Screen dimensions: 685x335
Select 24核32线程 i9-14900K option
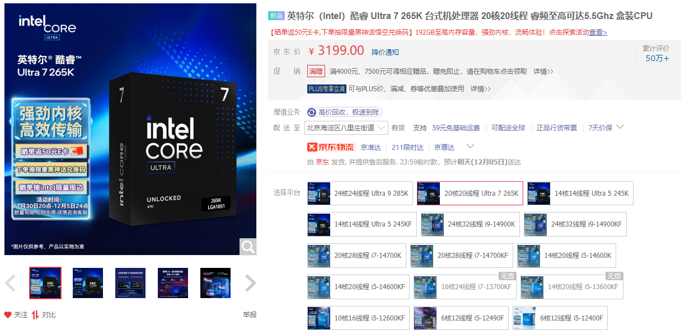470,224
